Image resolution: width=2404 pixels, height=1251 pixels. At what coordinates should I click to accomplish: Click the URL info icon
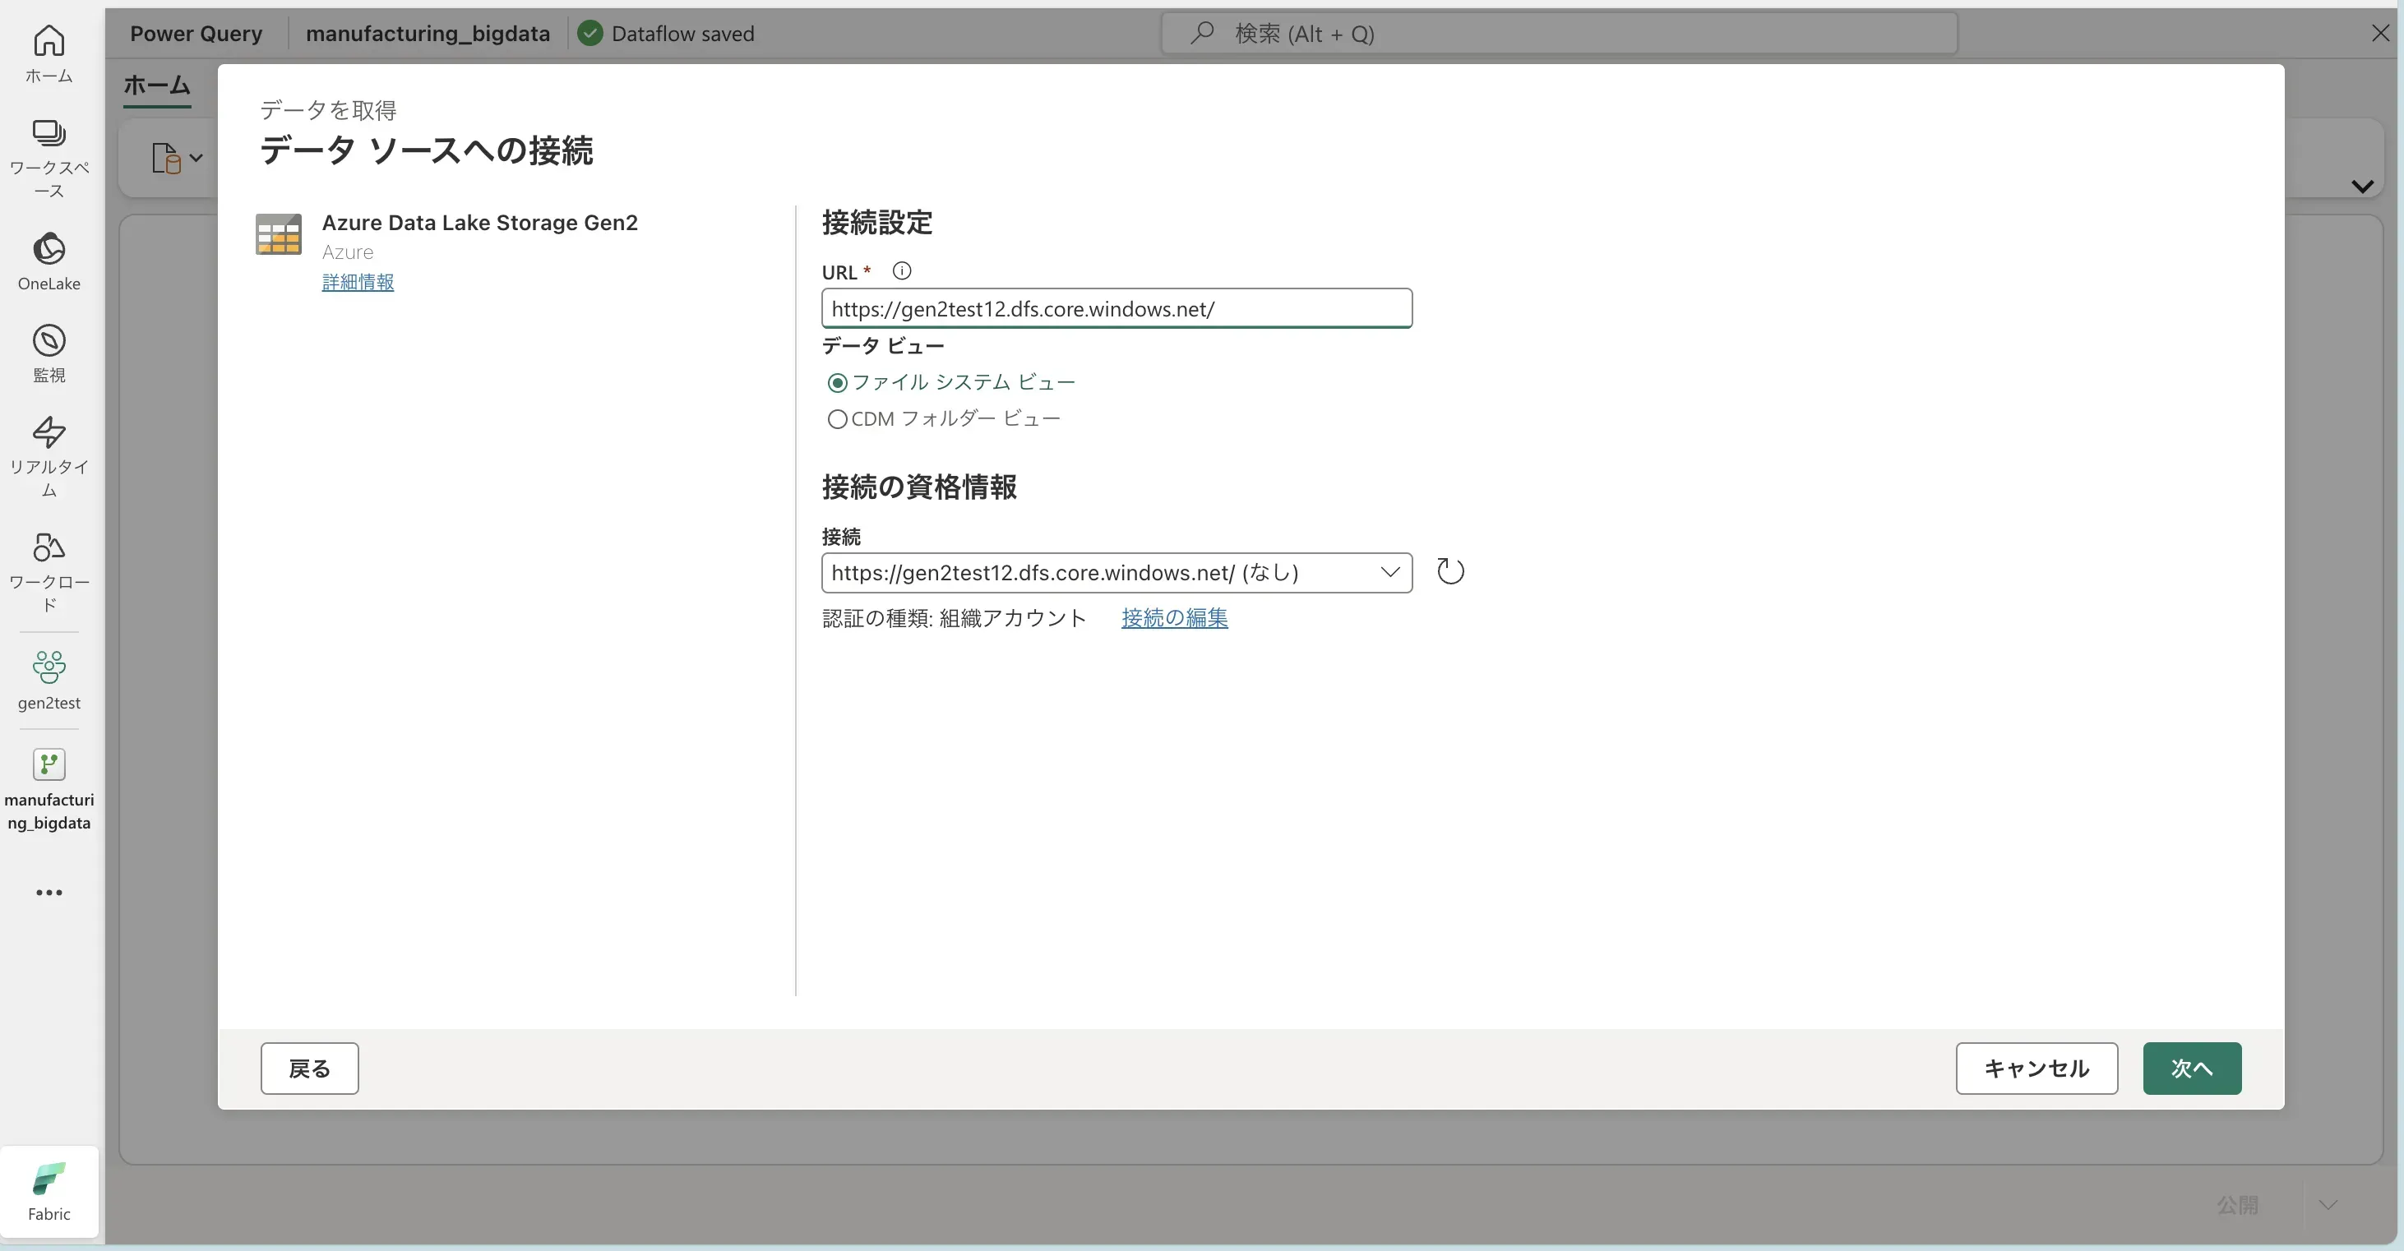click(900, 271)
